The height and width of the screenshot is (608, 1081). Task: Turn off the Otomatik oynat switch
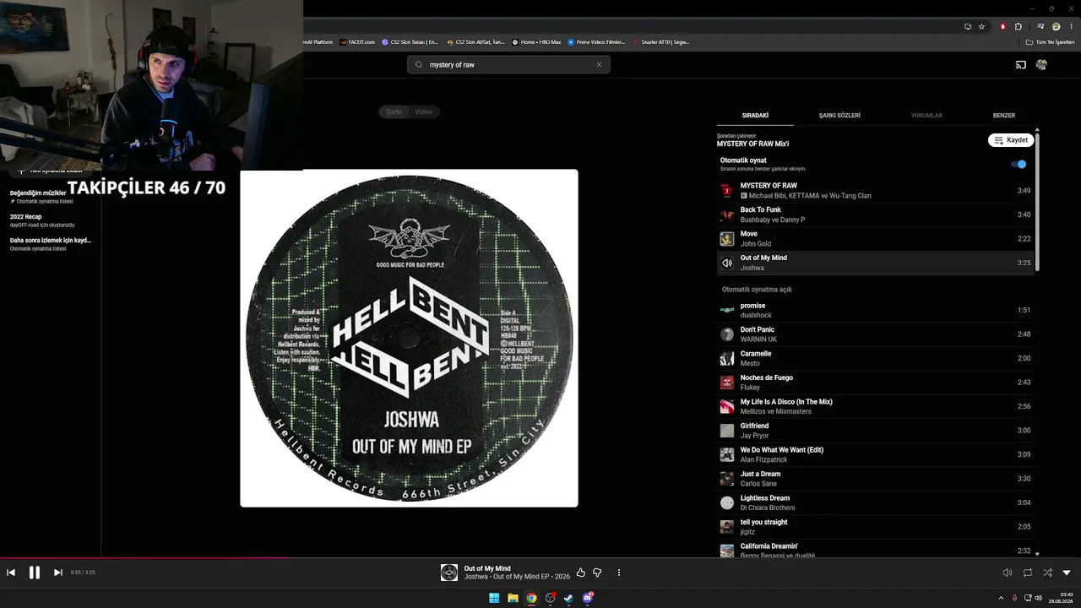point(1019,165)
